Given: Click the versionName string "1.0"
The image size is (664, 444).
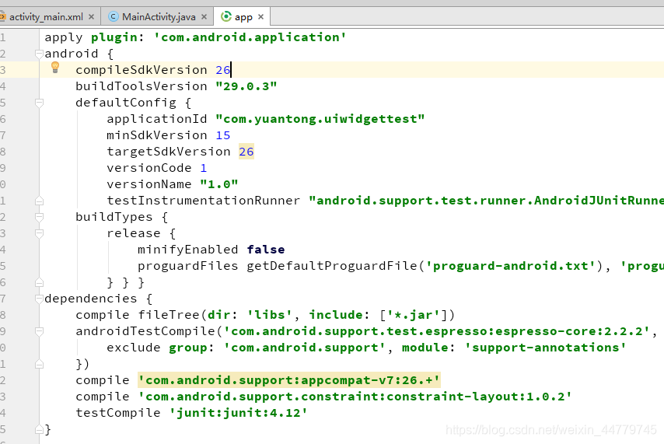Looking at the screenshot, I should 219,184.
